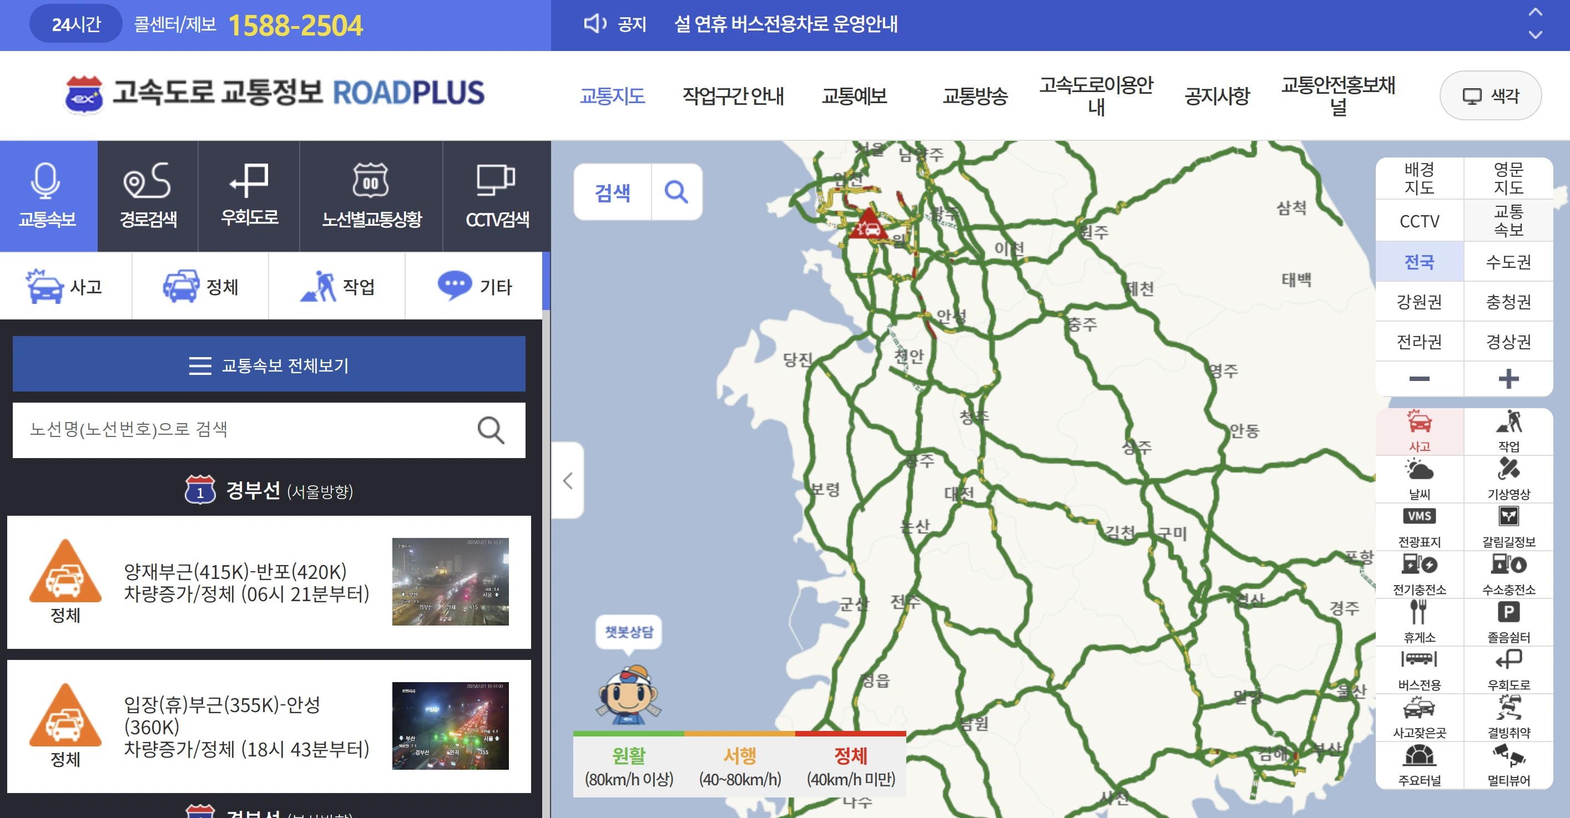Click the map search magnifier icon
Viewport: 1570px width, 818px height.
tap(677, 192)
